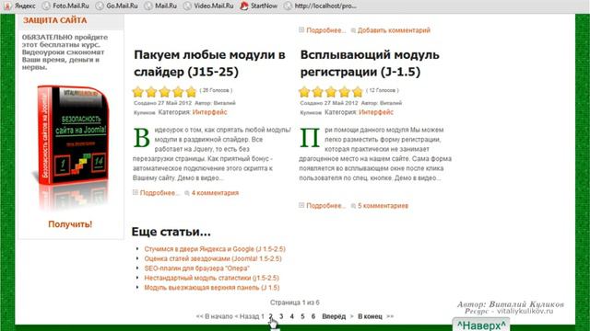Go to pagination page 2
Screen dimensions: 590x331
270,316
